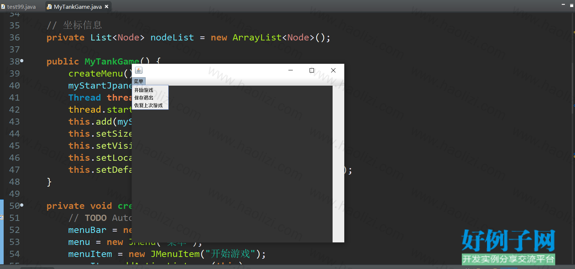The height and width of the screenshot is (269, 575).
Task: Close the Java game window
Action: point(333,70)
